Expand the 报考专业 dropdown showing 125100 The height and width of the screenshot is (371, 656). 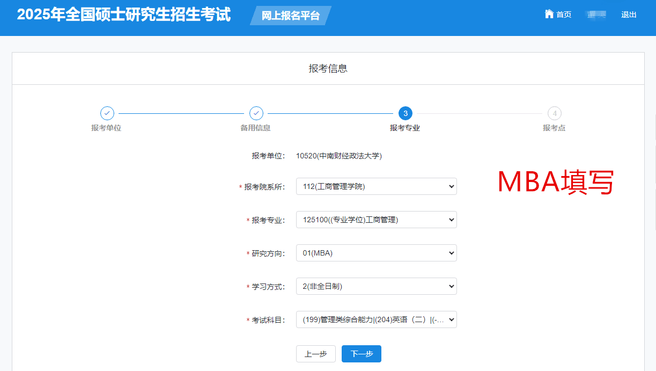(x=376, y=220)
